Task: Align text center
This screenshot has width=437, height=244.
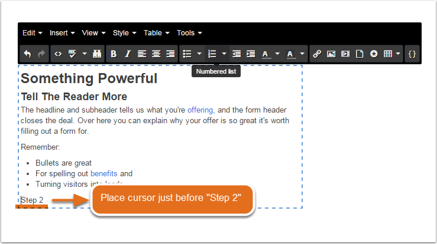Action: (156, 54)
